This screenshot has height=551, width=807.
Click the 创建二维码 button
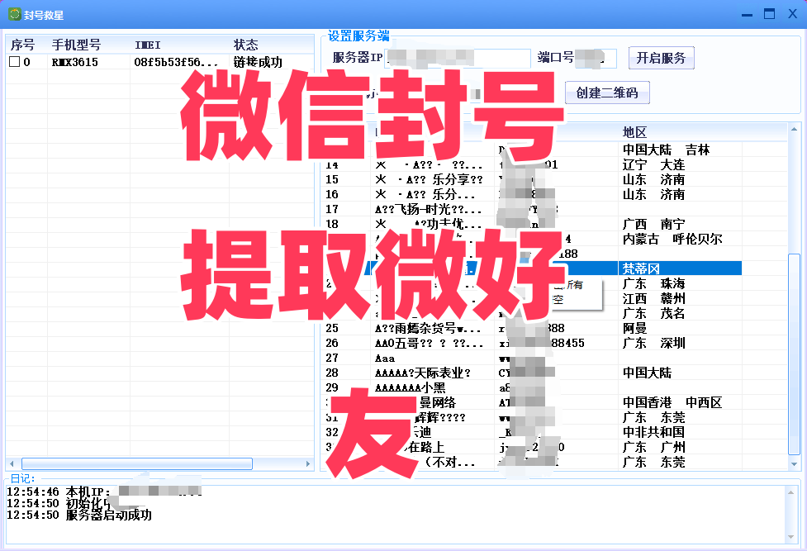tap(607, 93)
